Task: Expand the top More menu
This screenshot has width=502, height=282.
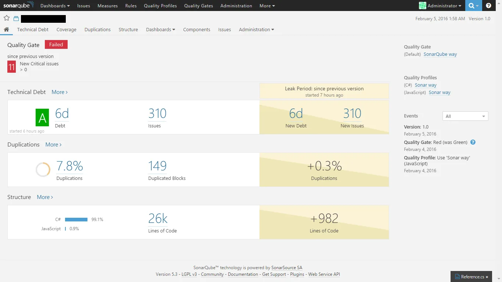Action: pyautogui.click(x=267, y=6)
